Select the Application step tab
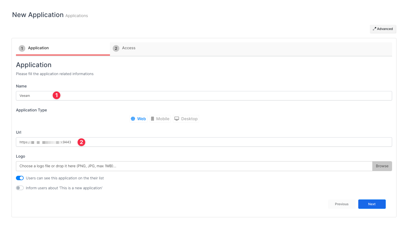The image size is (416, 233). click(x=38, y=48)
